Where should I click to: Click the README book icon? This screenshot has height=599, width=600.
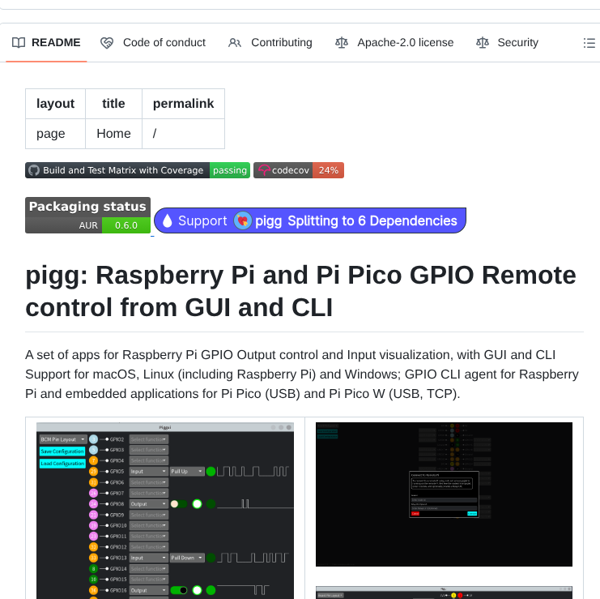pos(19,42)
